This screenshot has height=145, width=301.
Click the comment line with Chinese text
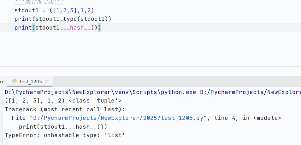[x=39, y=2]
